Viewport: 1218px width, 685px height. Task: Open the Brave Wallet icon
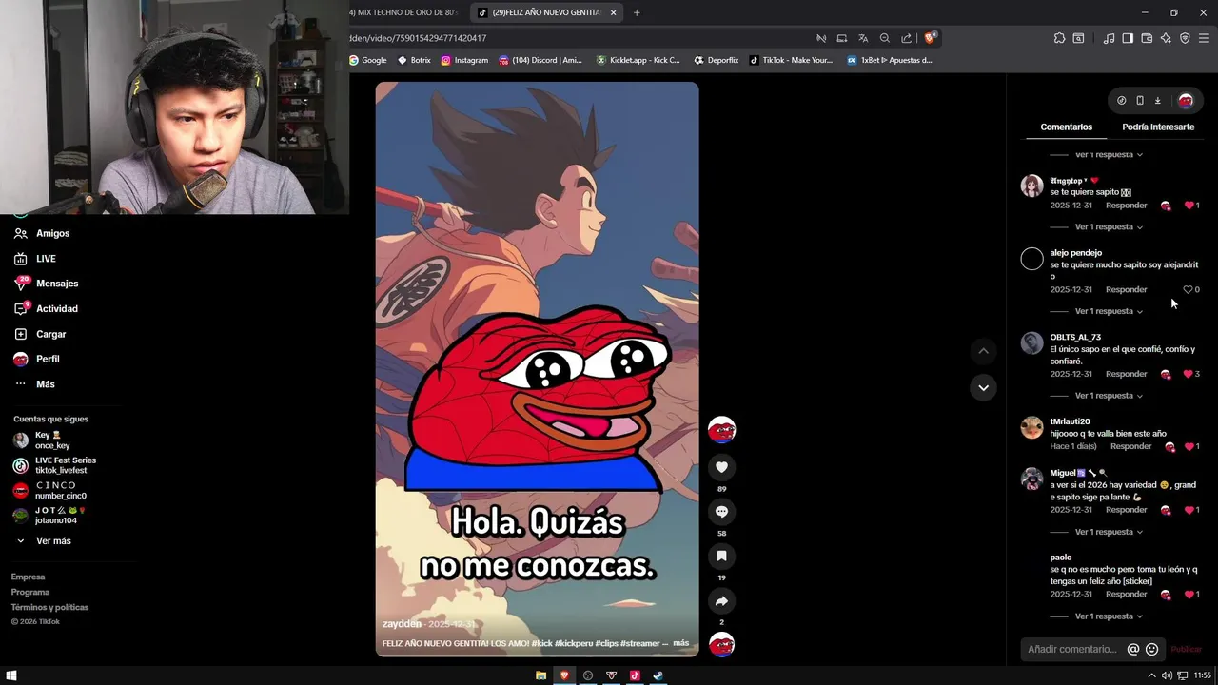click(x=1147, y=38)
